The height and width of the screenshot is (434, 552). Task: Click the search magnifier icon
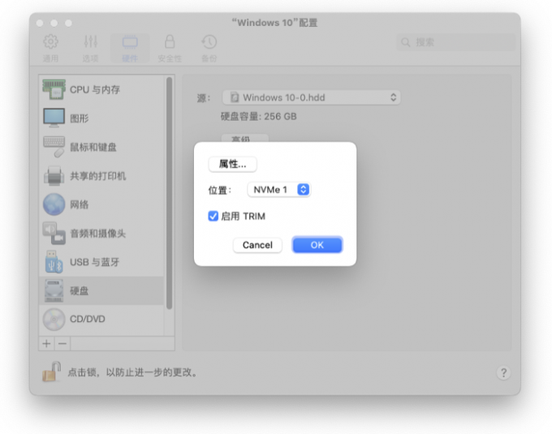pos(406,42)
